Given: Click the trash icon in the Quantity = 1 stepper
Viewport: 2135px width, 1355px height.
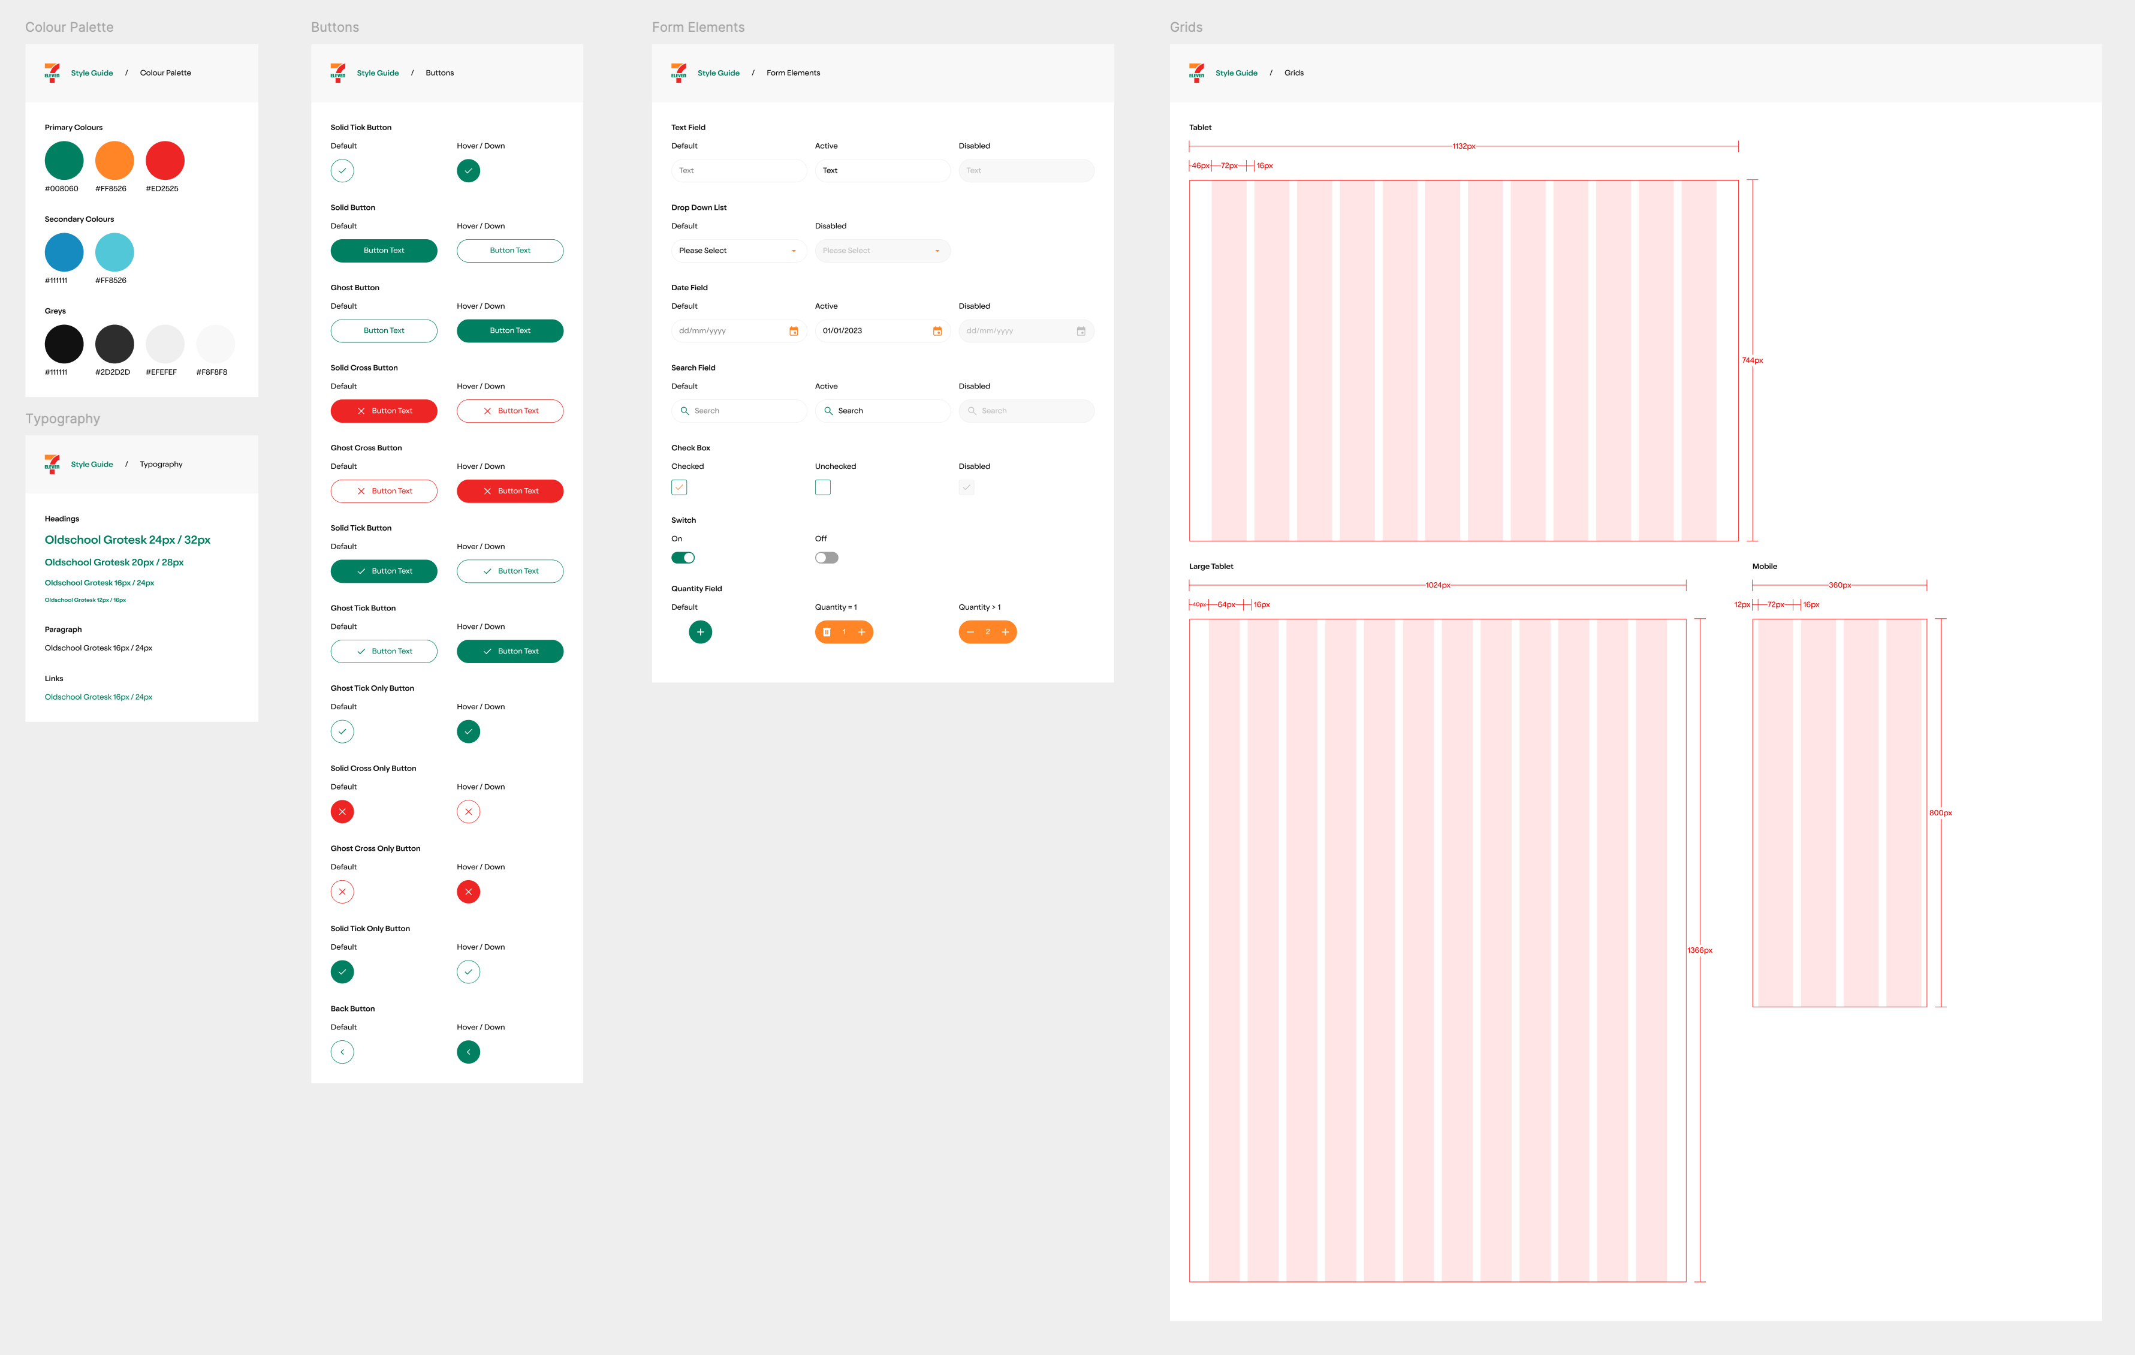Looking at the screenshot, I should coord(827,633).
